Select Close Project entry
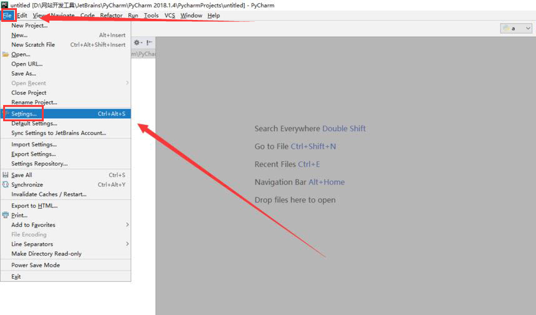This screenshot has height=315, width=536. [x=66, y=92]
